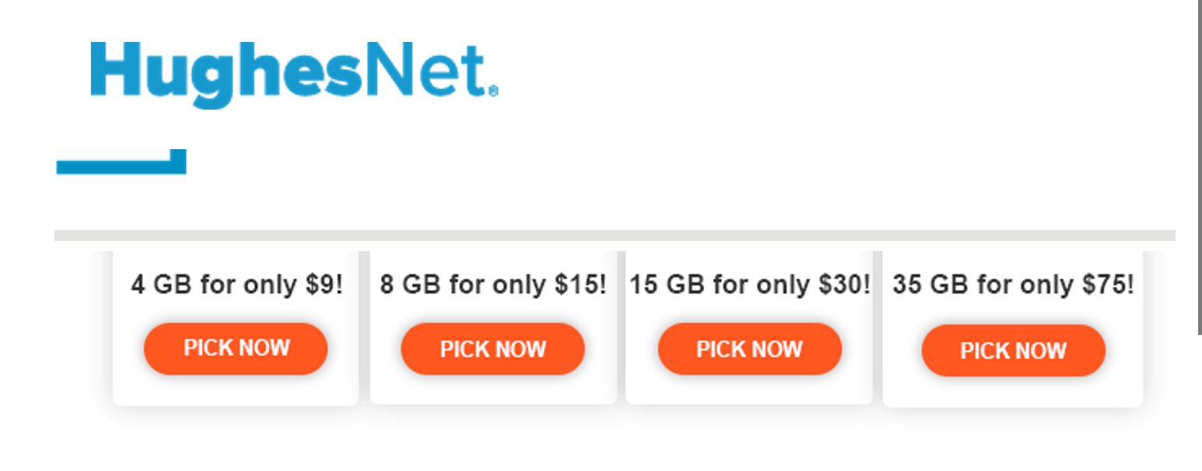The height and width of the screenshot is (471, 1202).
Task: Click the vertical scrollbar at the right edge
Action: click(x=1200, y=155)
